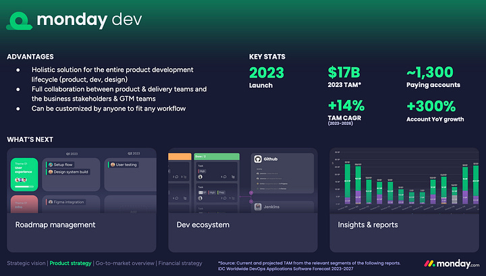Click the monday dev green logo icon

[19, 21]
